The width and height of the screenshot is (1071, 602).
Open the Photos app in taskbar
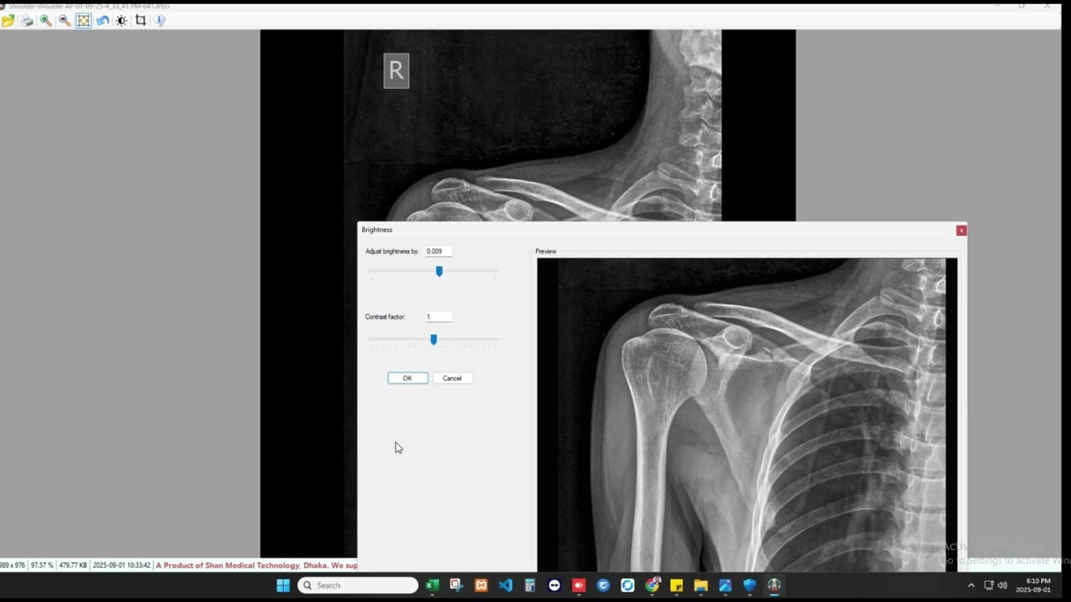tap(725, 585)
